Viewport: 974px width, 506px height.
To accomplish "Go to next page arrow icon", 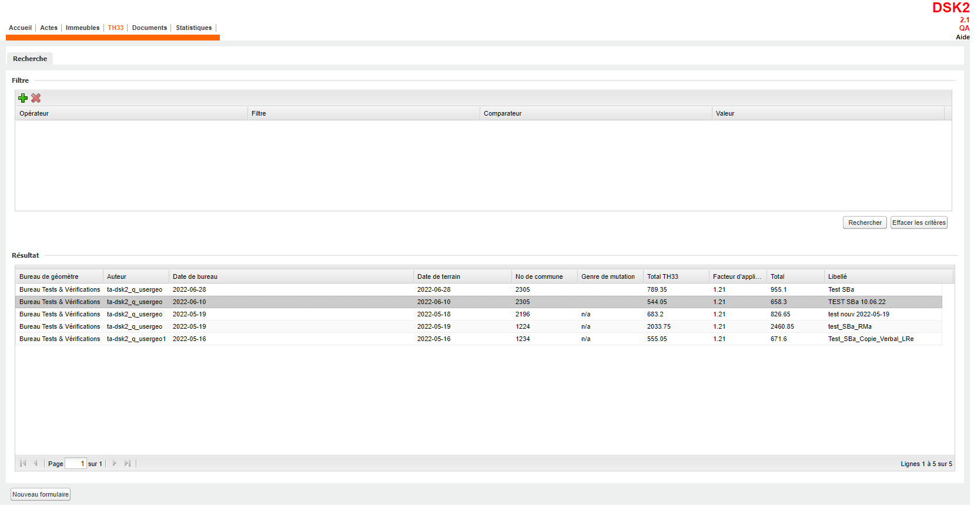I will pos(115,463).
